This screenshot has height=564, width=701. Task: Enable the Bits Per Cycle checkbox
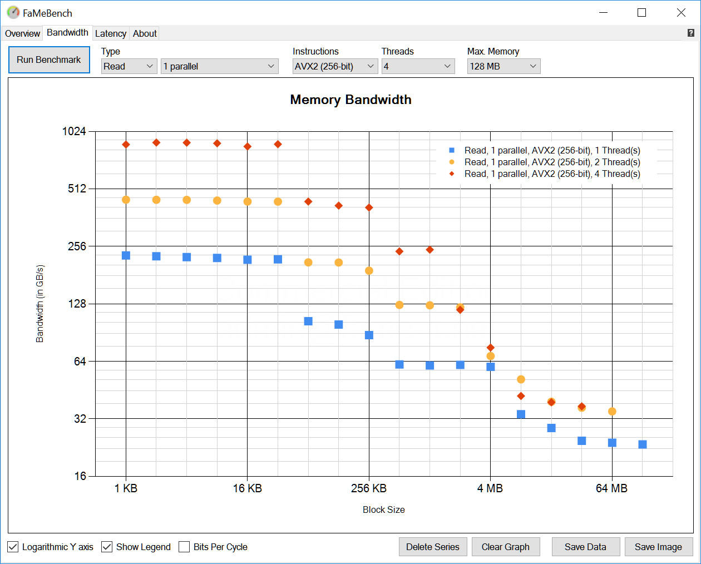pyautogui.click(x=184, y=547)
